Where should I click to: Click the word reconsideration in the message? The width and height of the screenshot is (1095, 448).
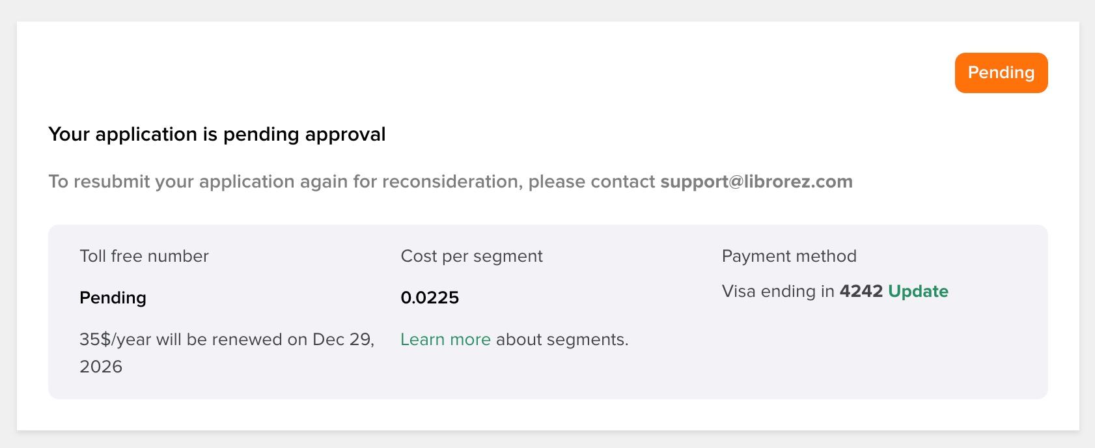tap(452, 182)
